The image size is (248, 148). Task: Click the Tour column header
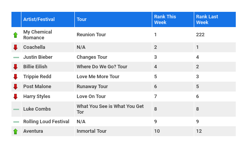113,19
